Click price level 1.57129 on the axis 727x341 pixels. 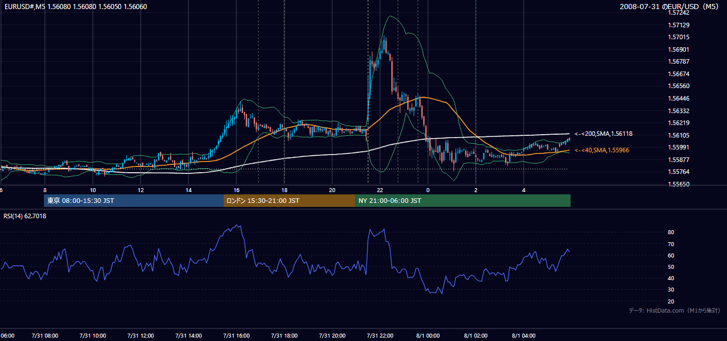(678, 25)
